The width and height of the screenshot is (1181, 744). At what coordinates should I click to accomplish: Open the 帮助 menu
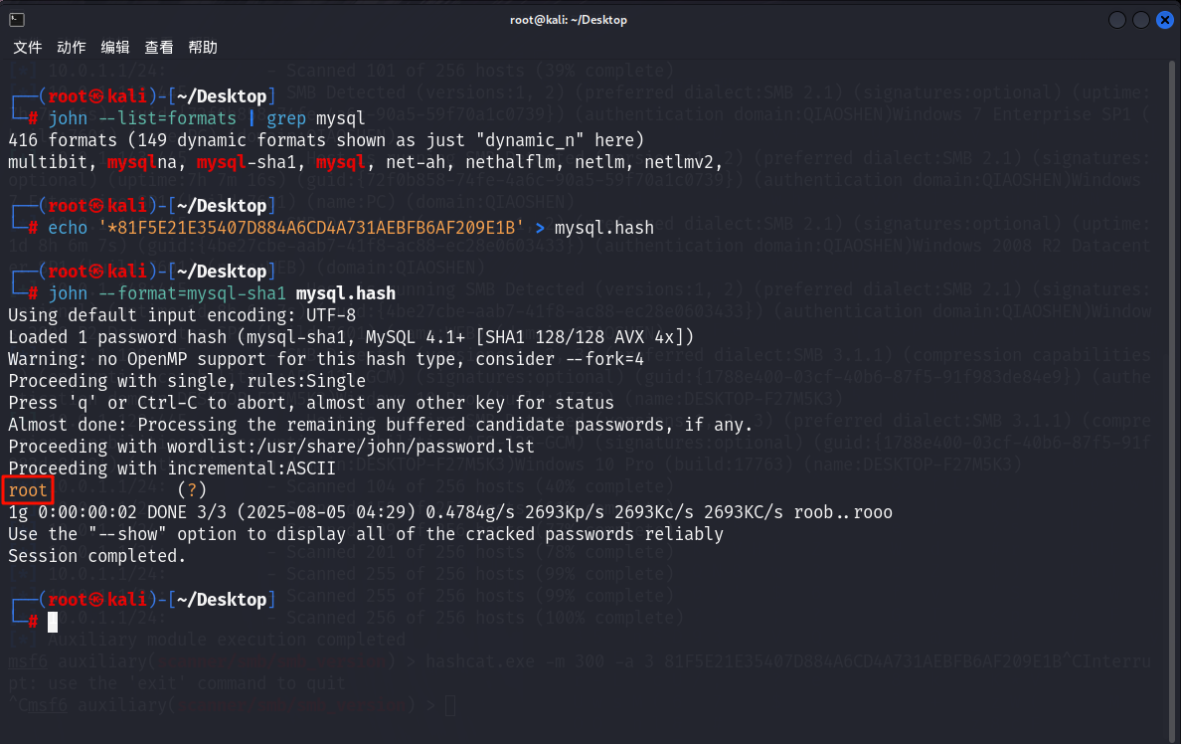point(202,48)
